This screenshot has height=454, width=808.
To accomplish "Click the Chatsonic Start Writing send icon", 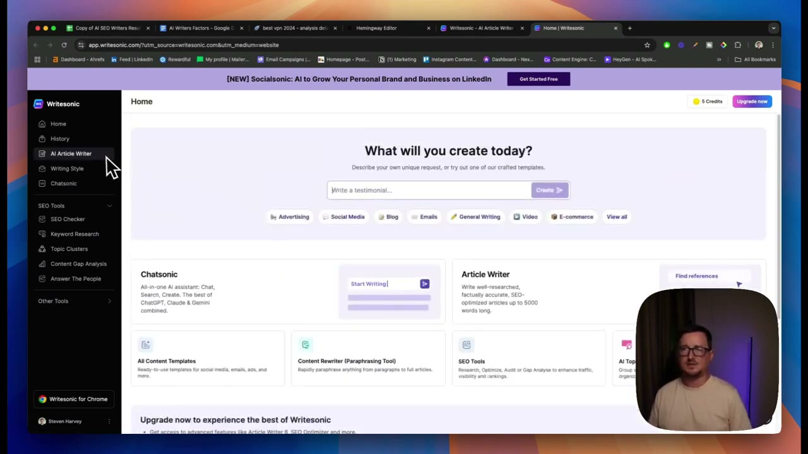I will (x=425, y=284).
